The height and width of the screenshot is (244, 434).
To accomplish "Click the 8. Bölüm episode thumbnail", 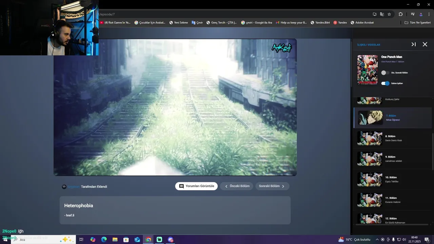I will [x=370, y=139].
